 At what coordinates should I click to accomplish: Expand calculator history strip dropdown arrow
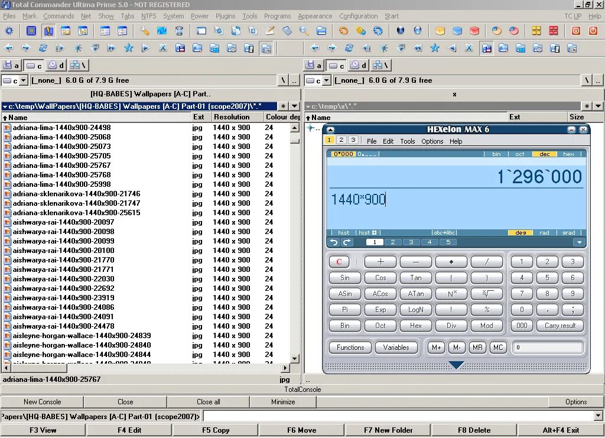pos(579,242)
